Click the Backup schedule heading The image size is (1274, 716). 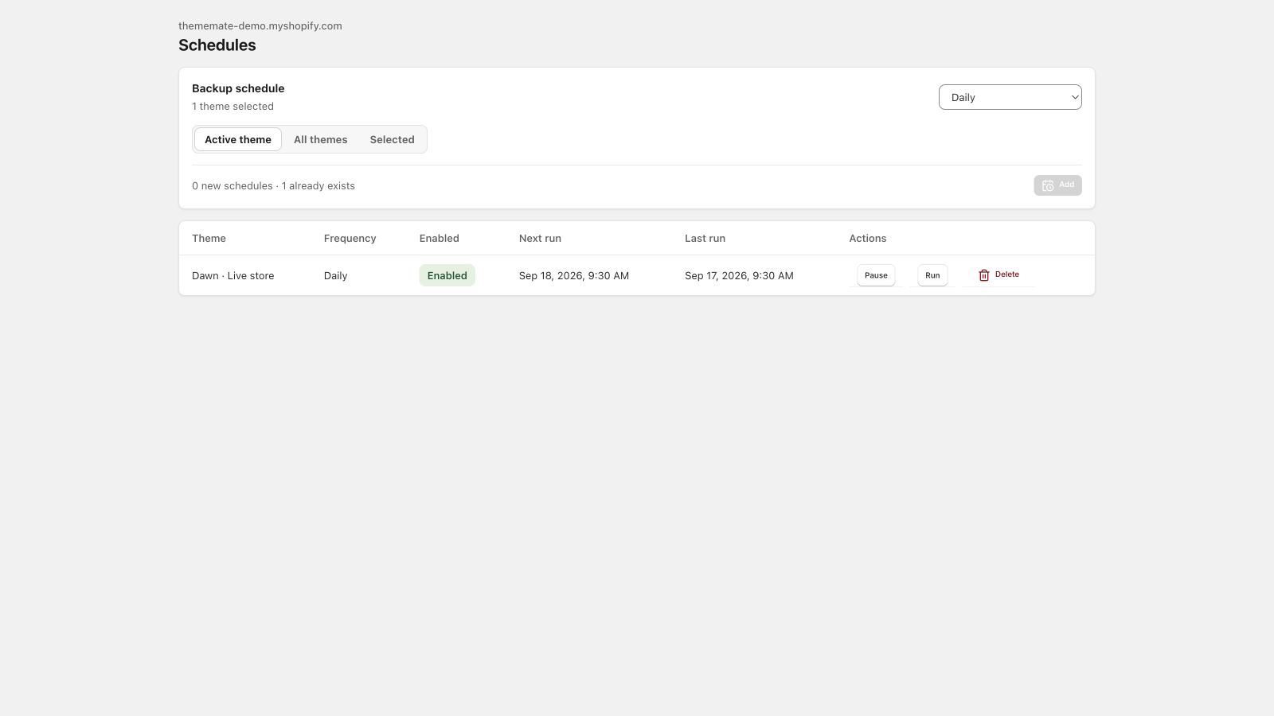238,88
